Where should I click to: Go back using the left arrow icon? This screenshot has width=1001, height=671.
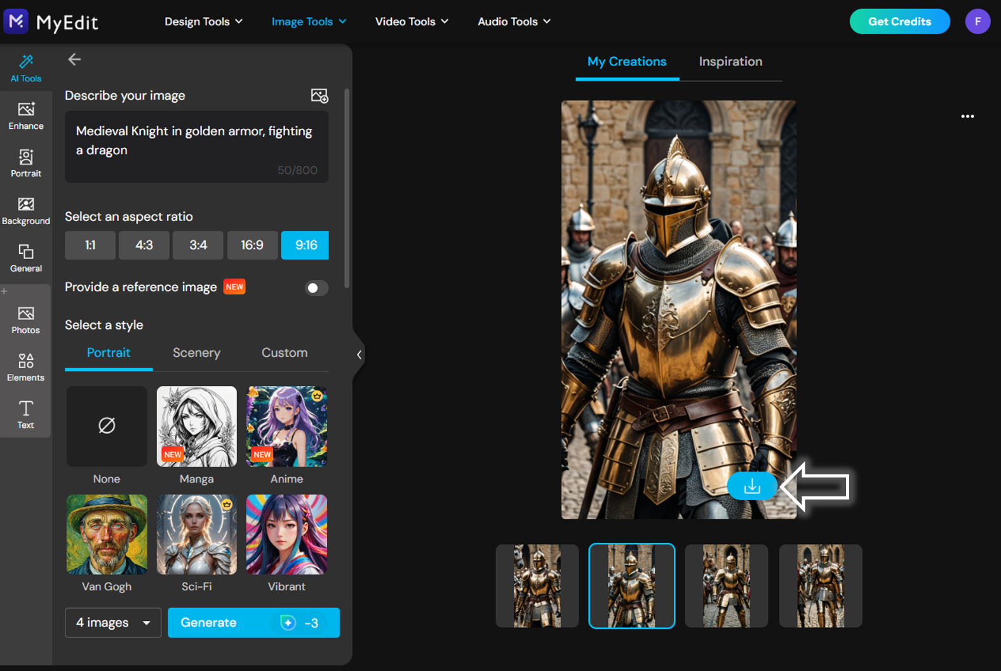pos(74,60)
